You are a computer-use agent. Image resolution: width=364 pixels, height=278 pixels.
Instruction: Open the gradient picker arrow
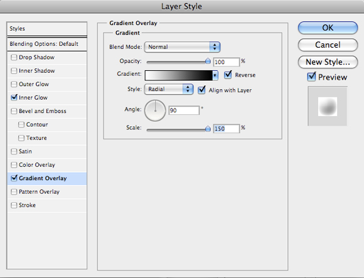coord(215,75)
